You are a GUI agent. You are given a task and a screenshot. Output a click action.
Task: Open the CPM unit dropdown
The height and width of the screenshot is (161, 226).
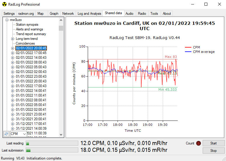tap(18, 134)
